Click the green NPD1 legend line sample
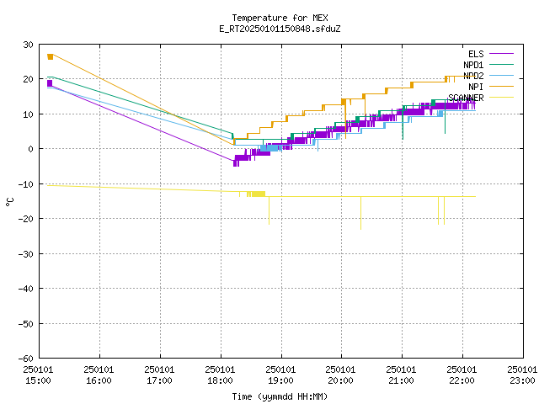This screenshot has height=404, width=539. (501, 65)
